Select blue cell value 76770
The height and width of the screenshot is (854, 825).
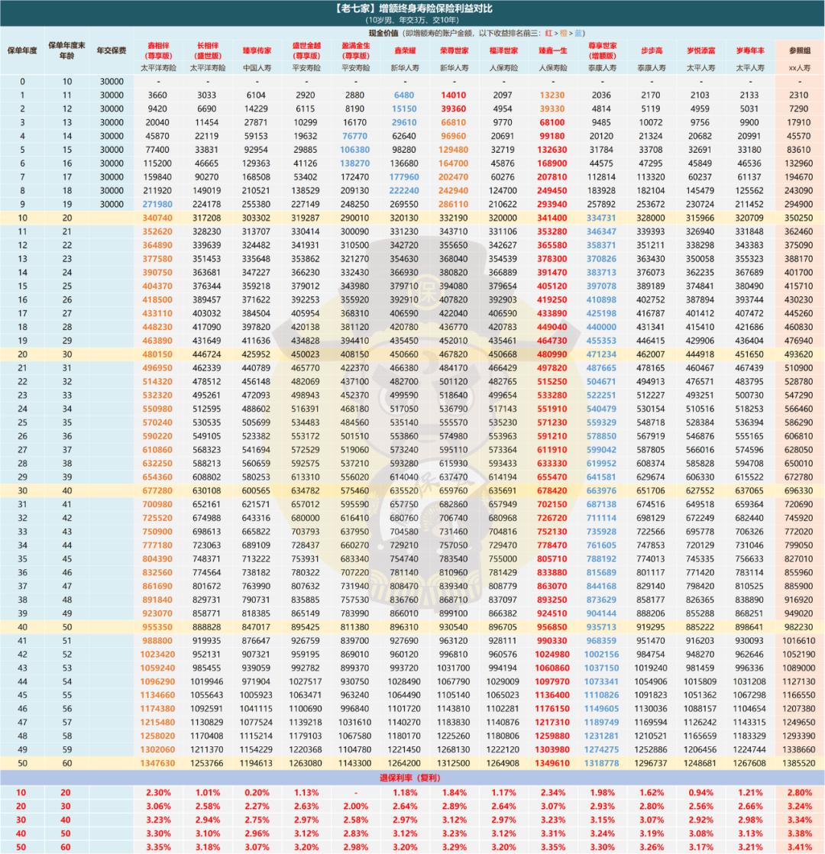pos(355,136)
